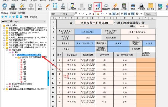Open the 10号 font size dropdown

click(68, 14)
